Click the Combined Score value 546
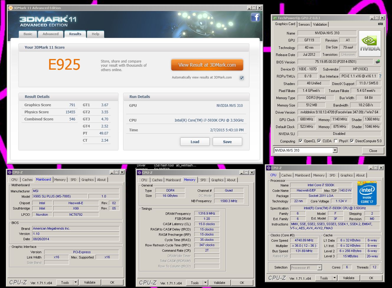 [x=72, y=119]
